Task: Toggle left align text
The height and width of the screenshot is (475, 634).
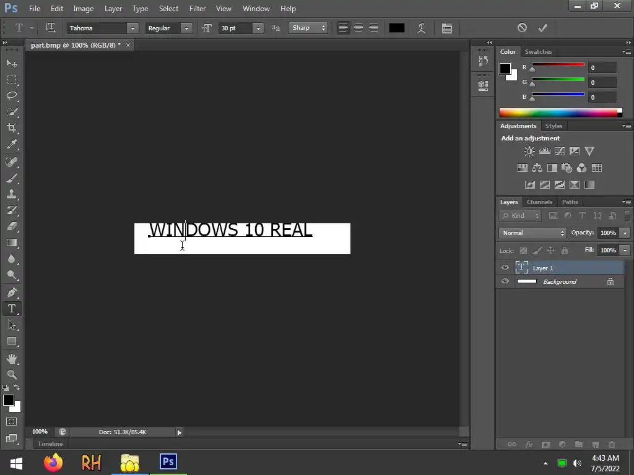Action: click(343, 28)
